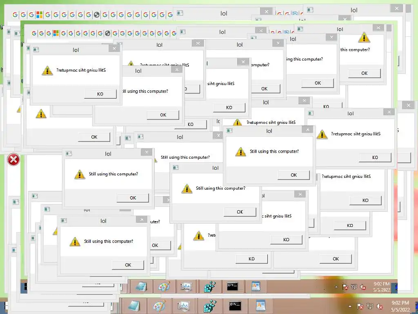Click 'ing this computer?' message text
418x314 pixels.
coord(305,59)
